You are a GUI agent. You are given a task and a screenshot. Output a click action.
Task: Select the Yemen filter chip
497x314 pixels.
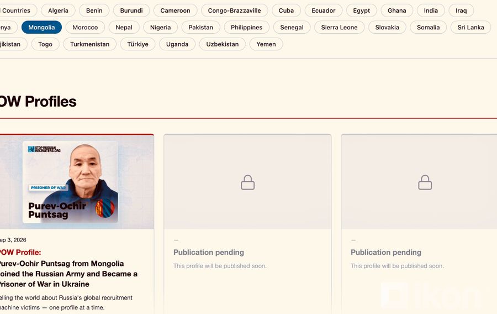click(266, 44)
